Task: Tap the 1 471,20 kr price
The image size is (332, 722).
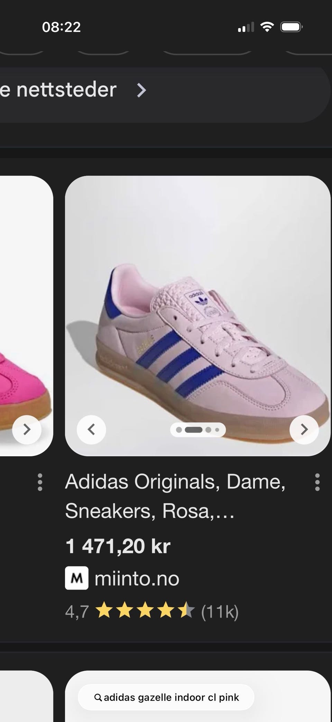Action: point(118,546)
